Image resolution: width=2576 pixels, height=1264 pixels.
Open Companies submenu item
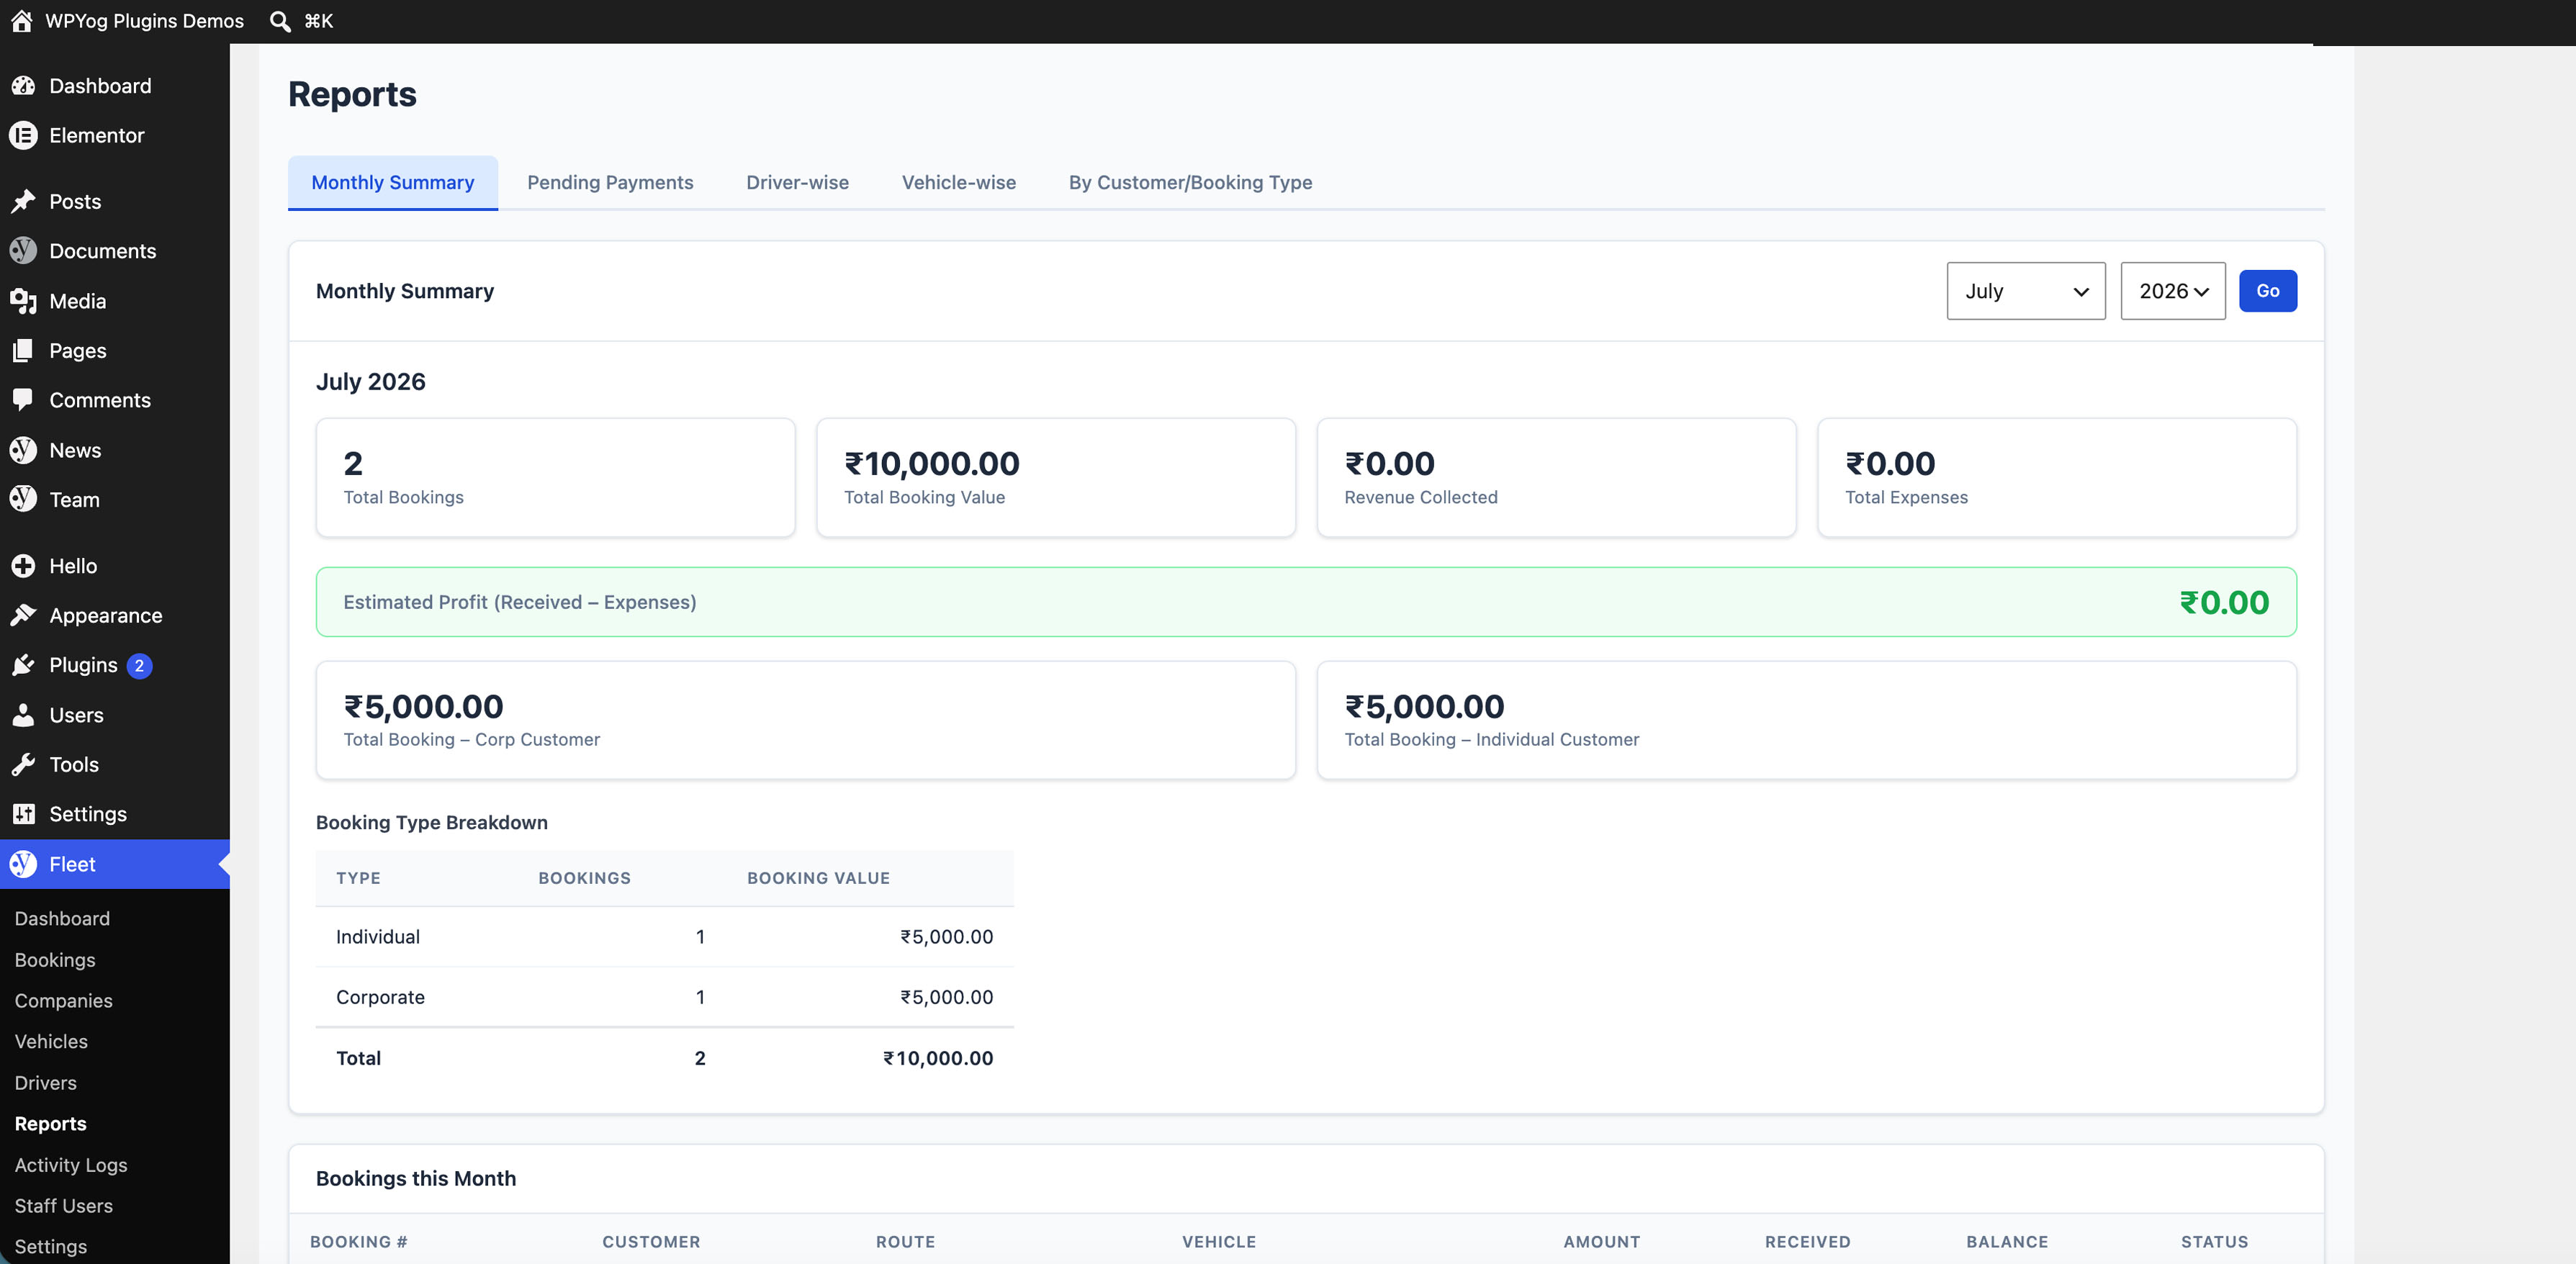click(x=63, y=1001)
